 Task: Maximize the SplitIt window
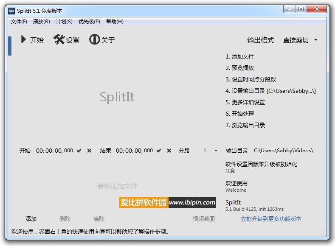pos(301,9)
